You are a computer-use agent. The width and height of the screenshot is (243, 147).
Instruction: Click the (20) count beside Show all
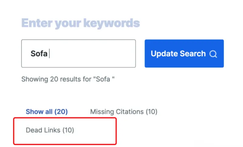tap(61, 112)
